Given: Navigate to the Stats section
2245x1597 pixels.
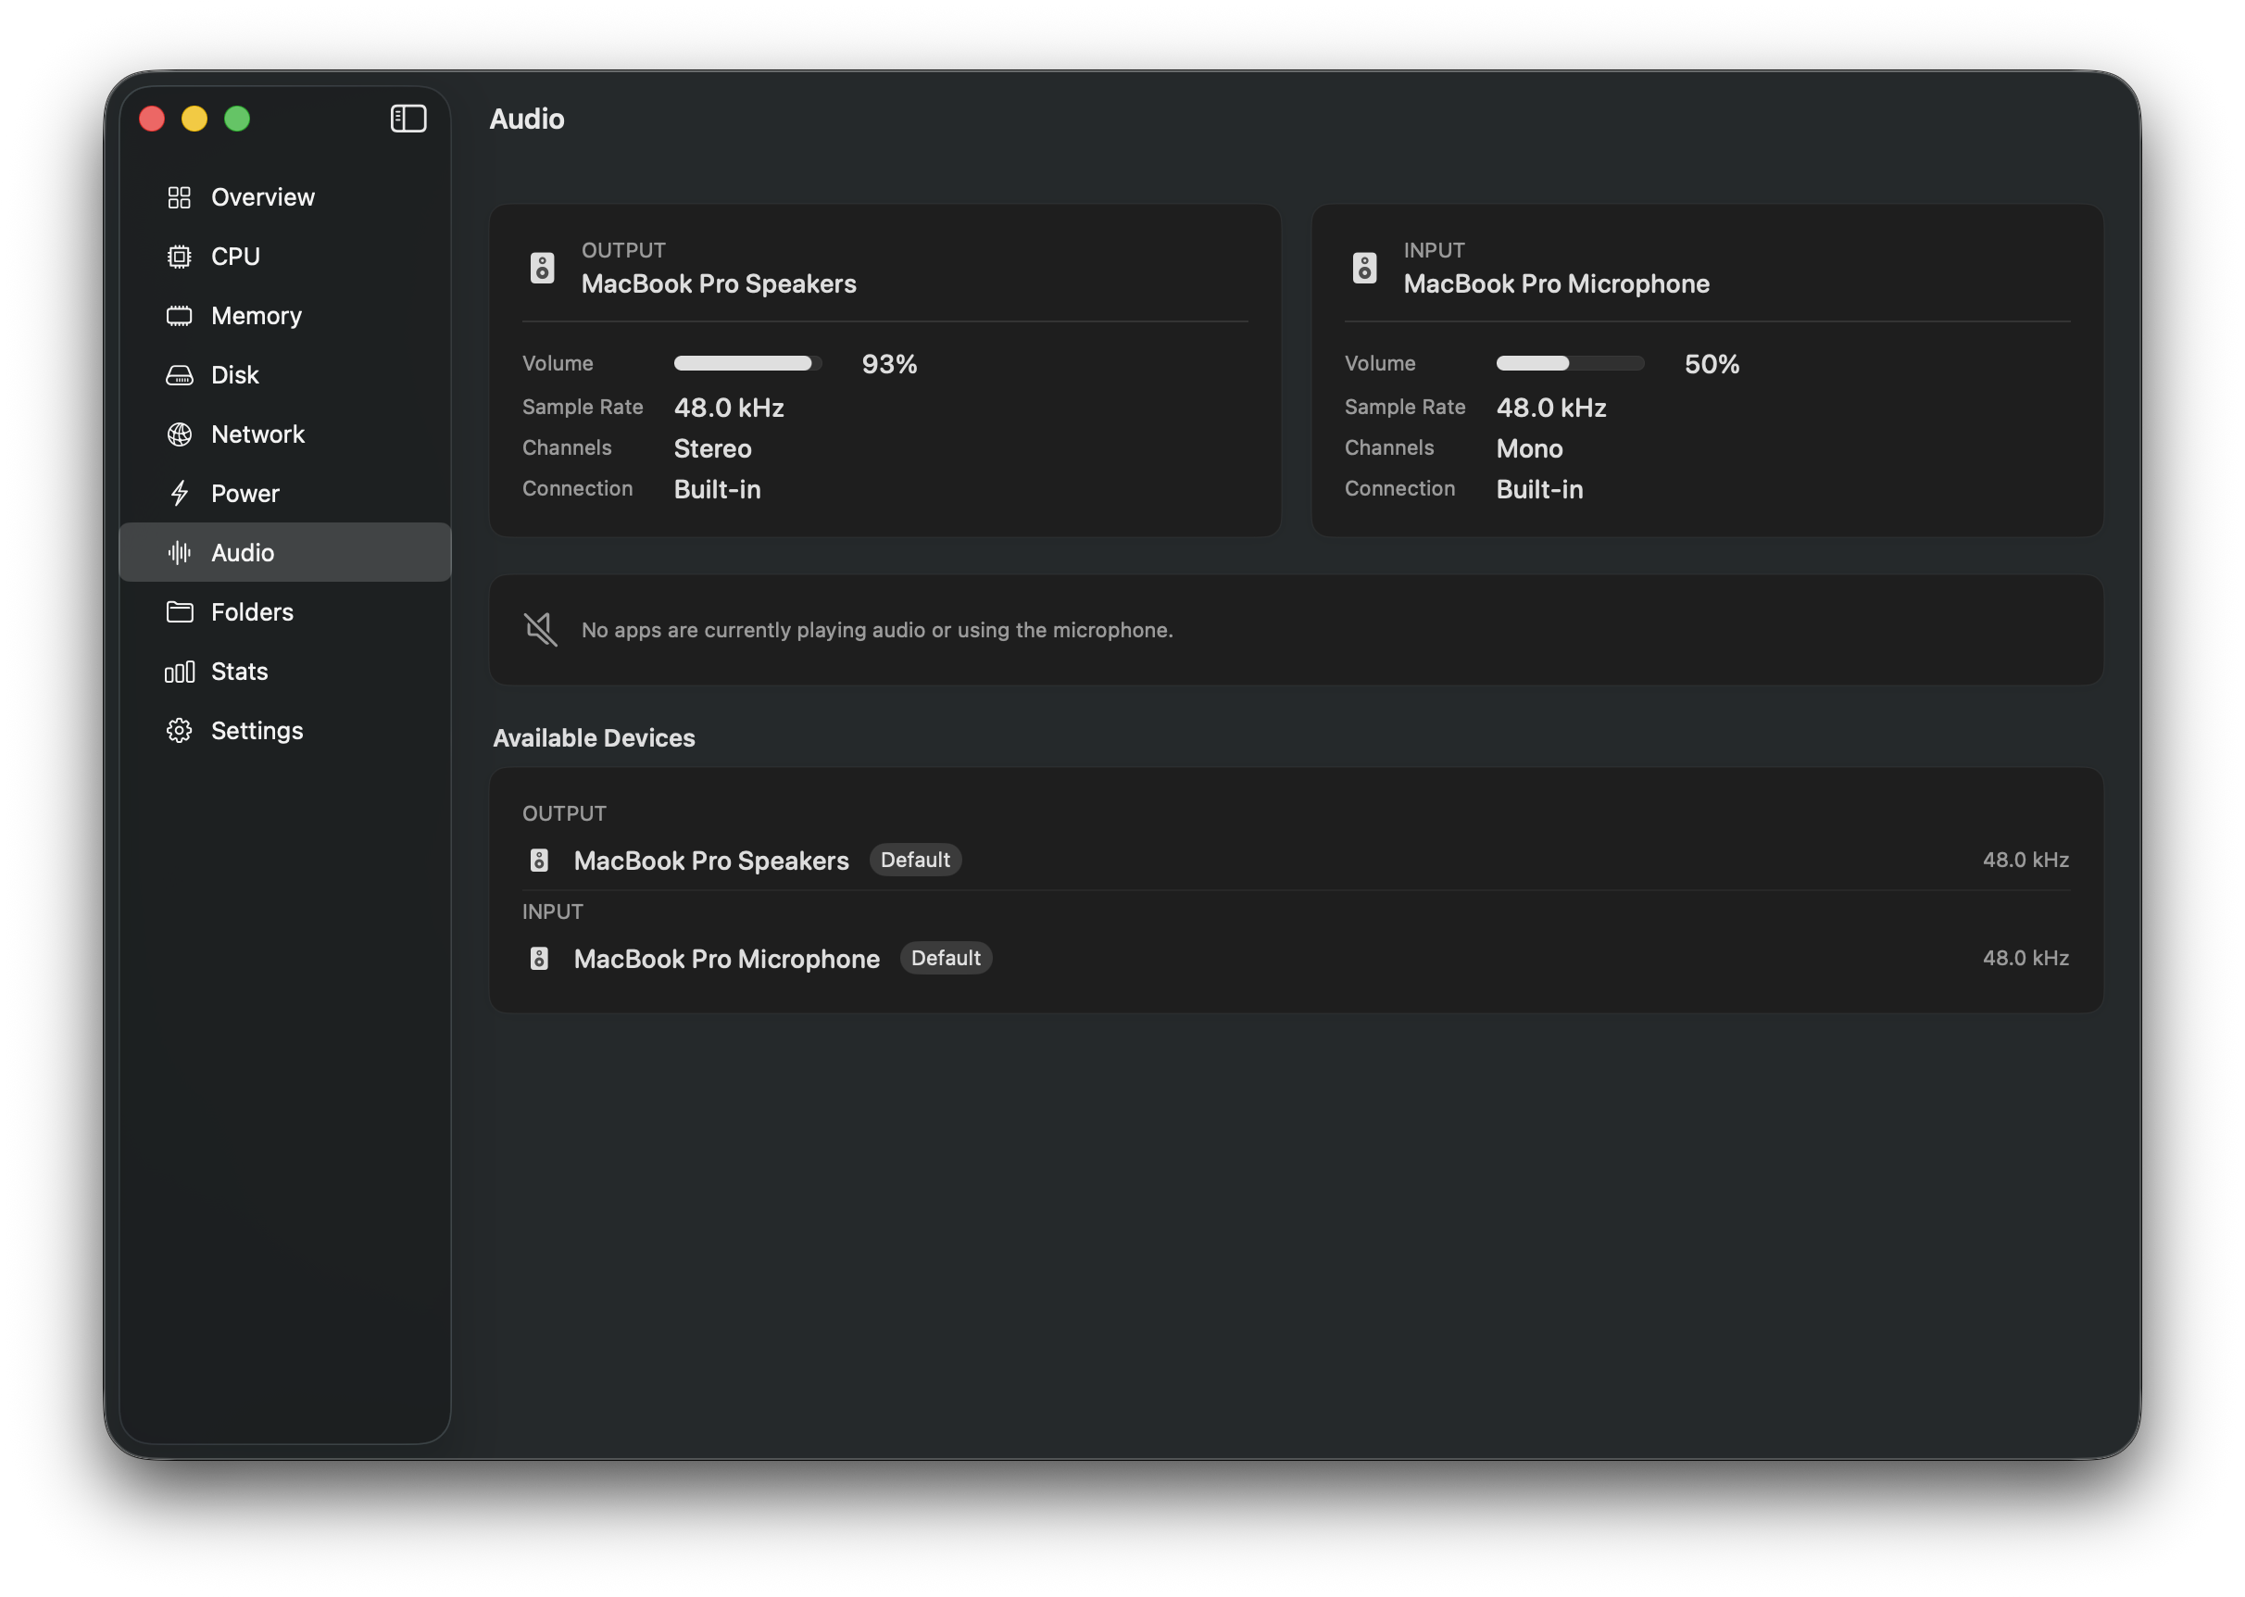Looking at the screenshot, I should 285,672.
